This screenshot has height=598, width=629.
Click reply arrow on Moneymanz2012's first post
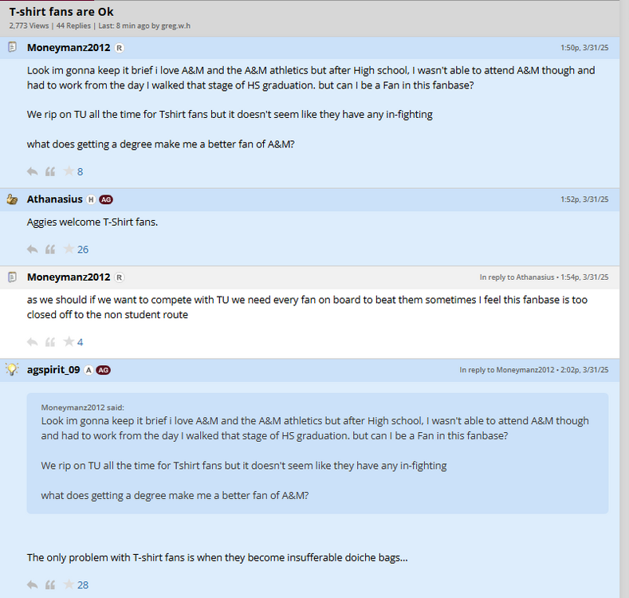[32, 171]
